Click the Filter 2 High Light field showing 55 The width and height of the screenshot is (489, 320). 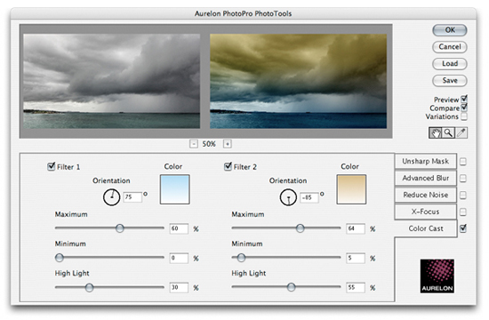tap(356, 288)
